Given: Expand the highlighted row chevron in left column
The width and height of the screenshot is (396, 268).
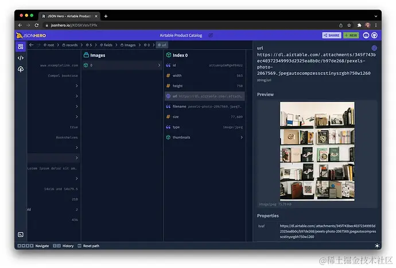Looking at the screenshot, I should point(76,158).
